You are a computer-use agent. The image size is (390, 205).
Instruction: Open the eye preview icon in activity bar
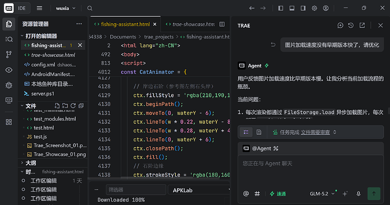(x=9, y=70)
